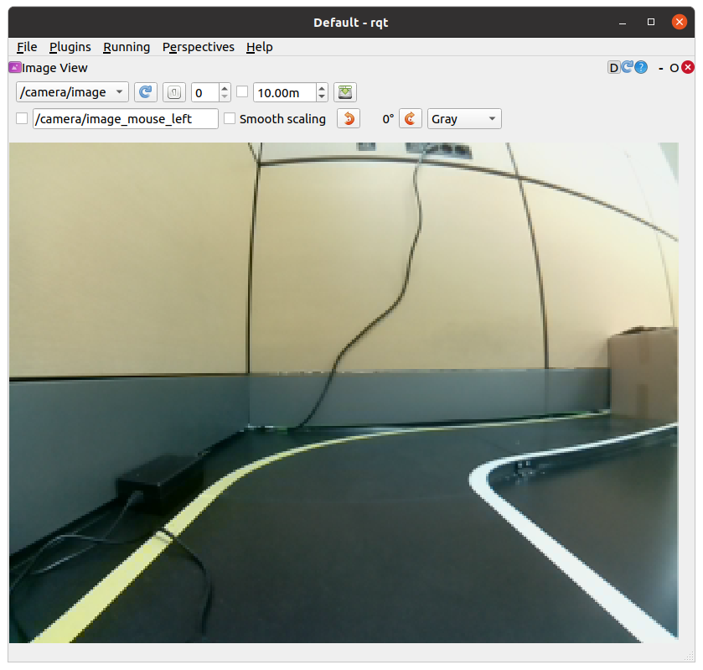Click the D dock widget icon
Screen dimensions: 703x670
(614, 67)
